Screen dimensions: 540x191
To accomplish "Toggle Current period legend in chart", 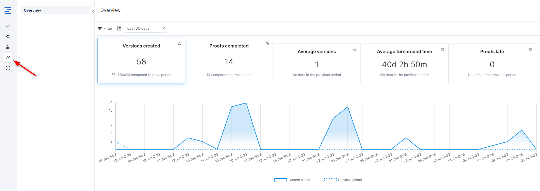I will [x=292, y=180].
